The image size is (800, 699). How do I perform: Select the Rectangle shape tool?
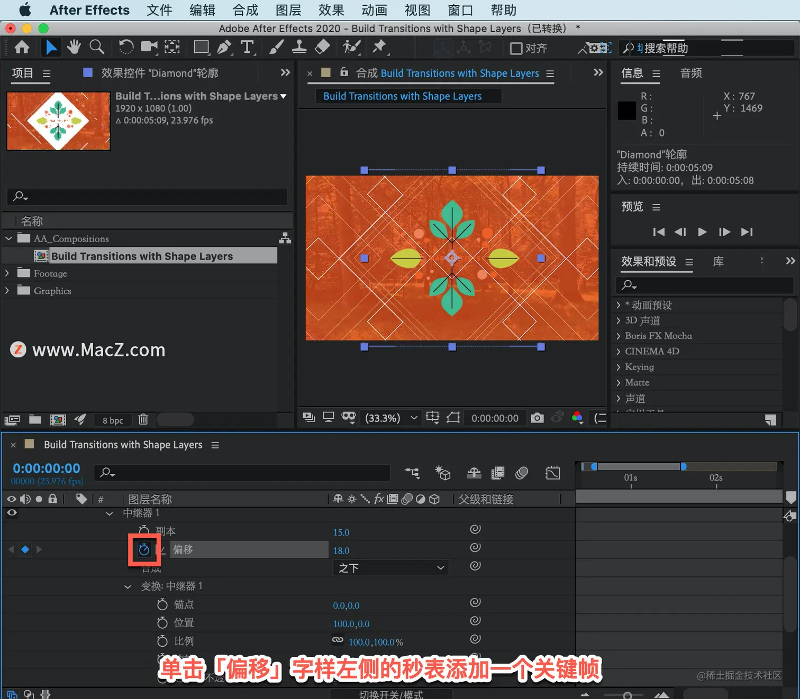[202, 48]
